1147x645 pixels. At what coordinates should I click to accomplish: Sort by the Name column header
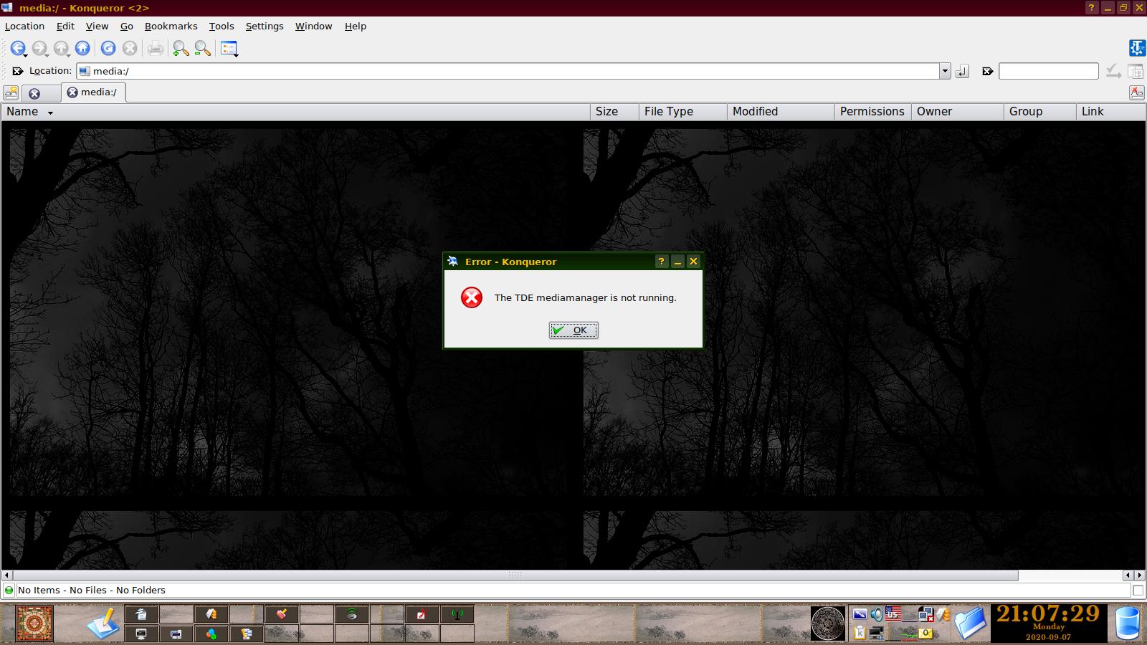click(296, 112)
